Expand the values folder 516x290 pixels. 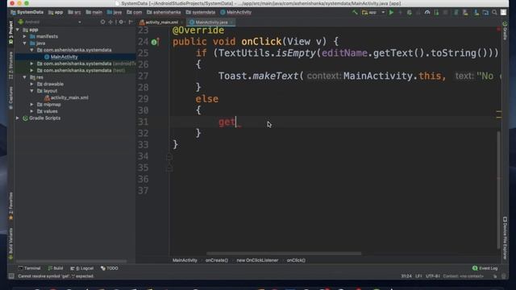click(x=32, y=111)
